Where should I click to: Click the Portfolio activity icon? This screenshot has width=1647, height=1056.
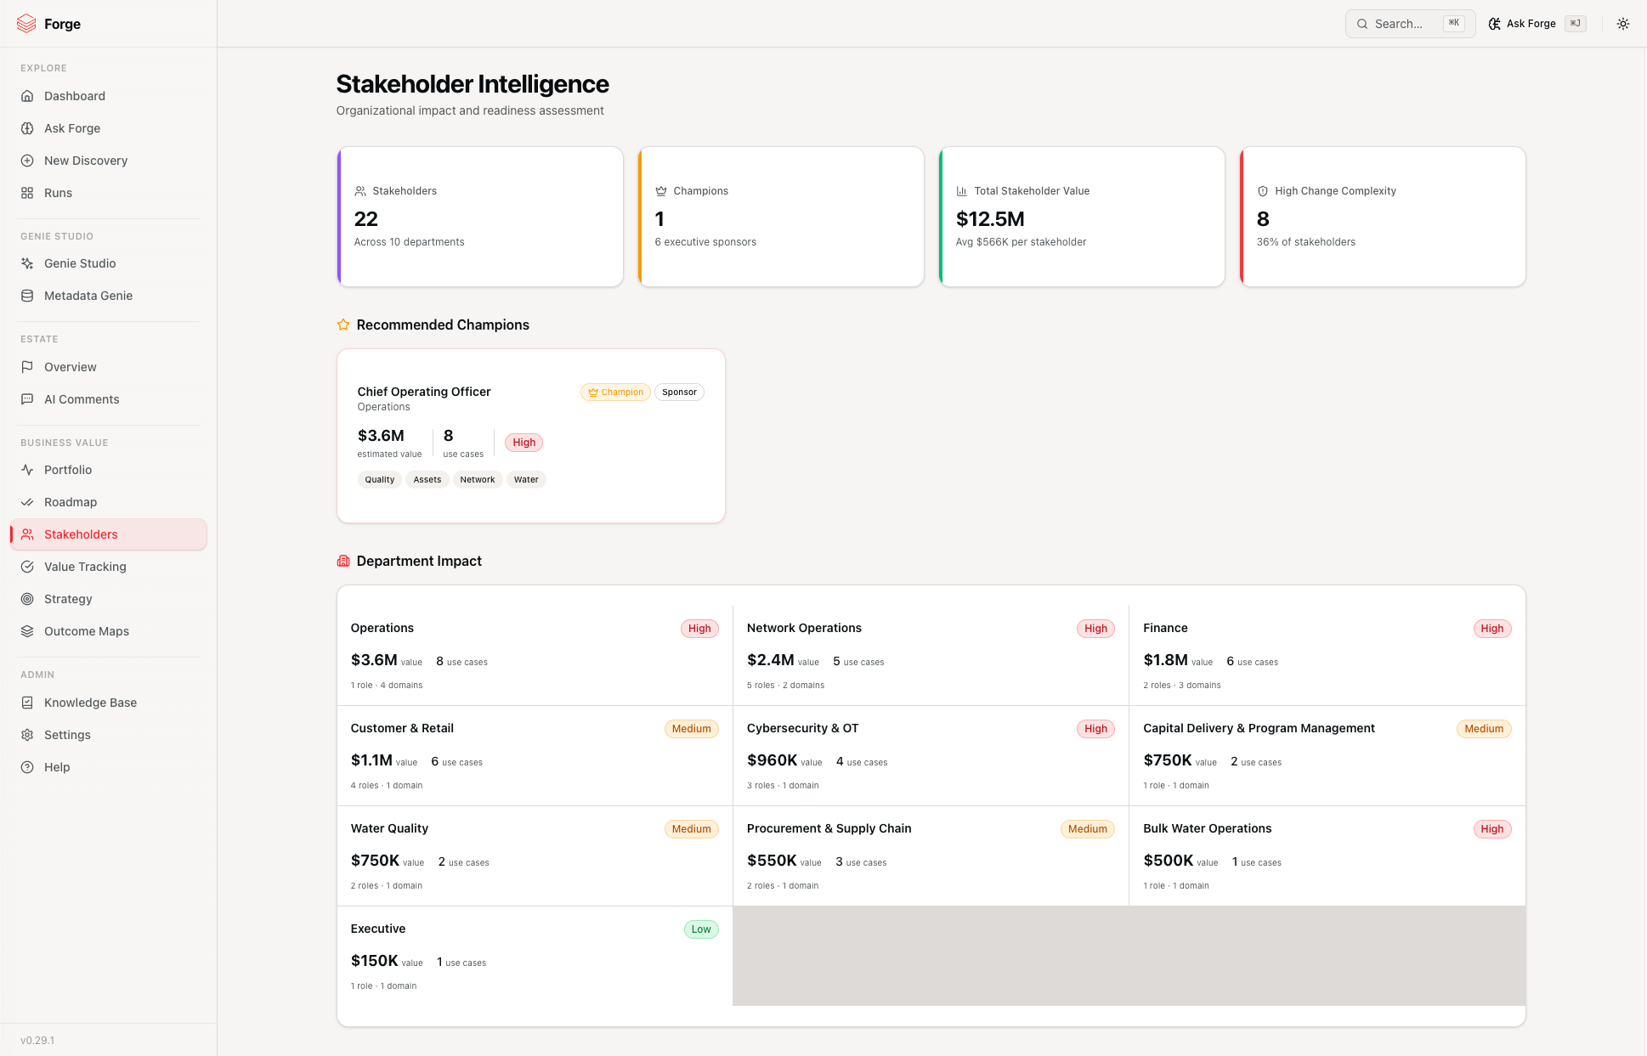27,470
